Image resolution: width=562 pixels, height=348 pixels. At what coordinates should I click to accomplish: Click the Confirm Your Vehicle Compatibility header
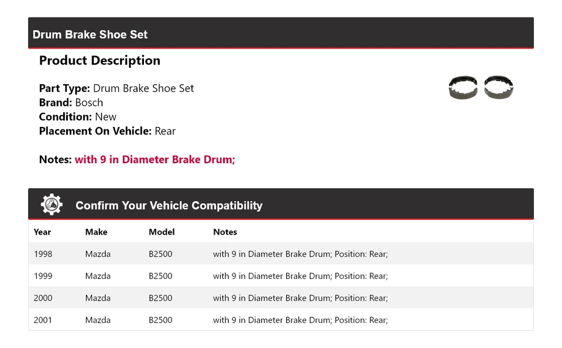(169, 205)
